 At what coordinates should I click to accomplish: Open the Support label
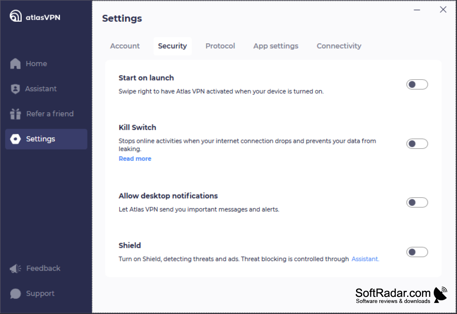pyautogui.click(x=40, y=294)
